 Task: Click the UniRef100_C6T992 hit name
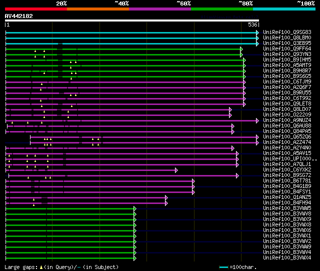tap(287, 98)
